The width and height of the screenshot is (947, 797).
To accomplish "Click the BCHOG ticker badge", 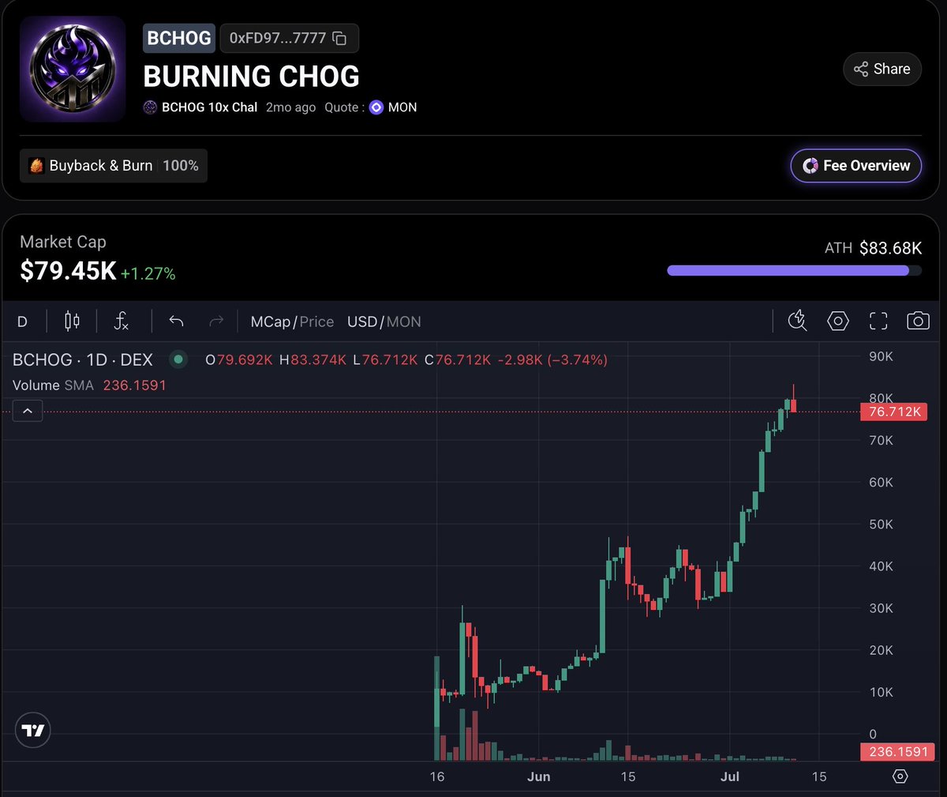I will [x=179, y=38].
